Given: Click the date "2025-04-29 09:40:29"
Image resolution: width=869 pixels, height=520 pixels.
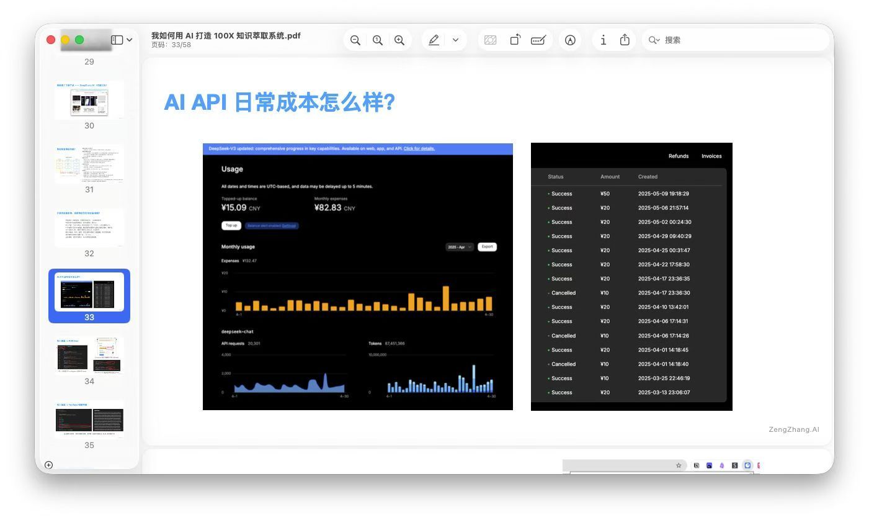Looking at the screenshot, I should pos(664,236).
